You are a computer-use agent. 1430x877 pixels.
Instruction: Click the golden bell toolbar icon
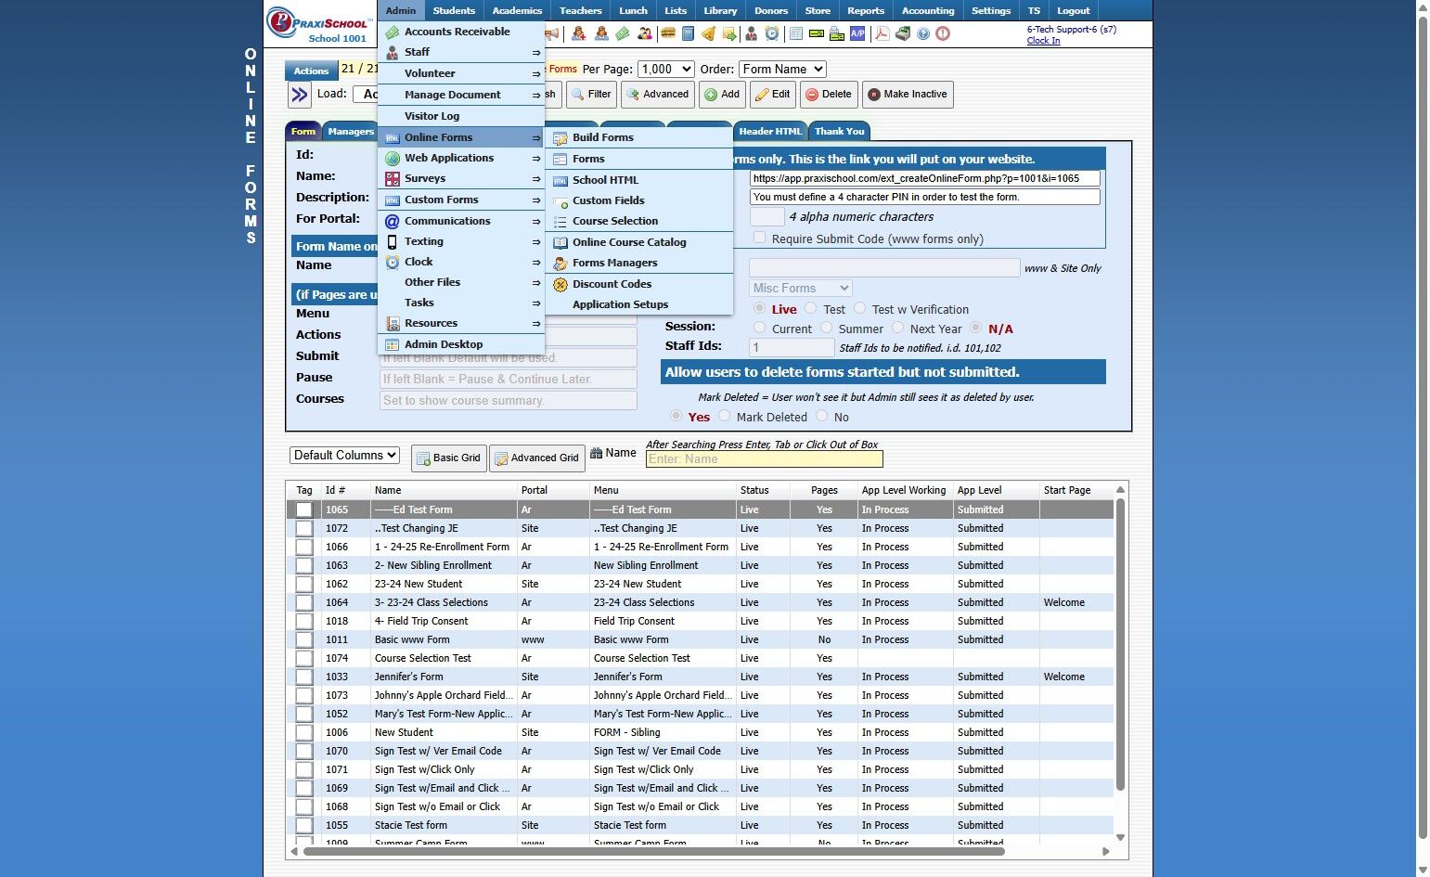[x=709, y=33]
